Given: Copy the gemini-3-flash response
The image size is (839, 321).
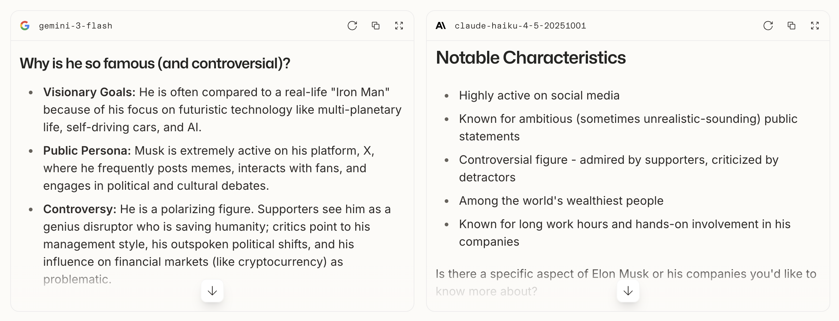Looking at the screenshot, I should [375, 26].
